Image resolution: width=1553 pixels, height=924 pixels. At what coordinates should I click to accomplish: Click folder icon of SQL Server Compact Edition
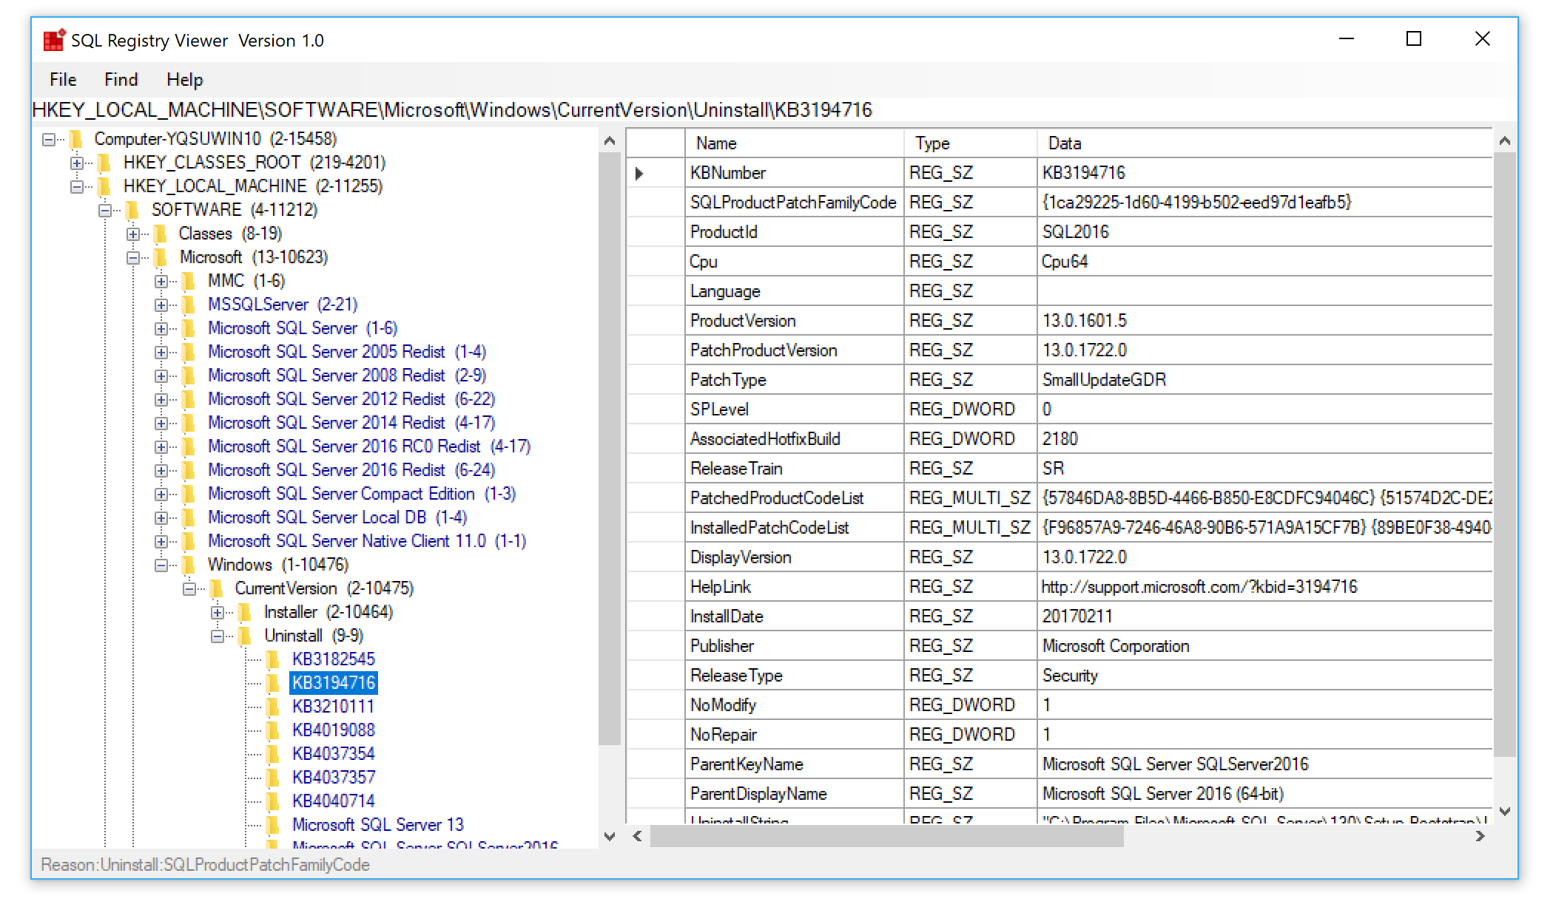(x=189, y=494)
